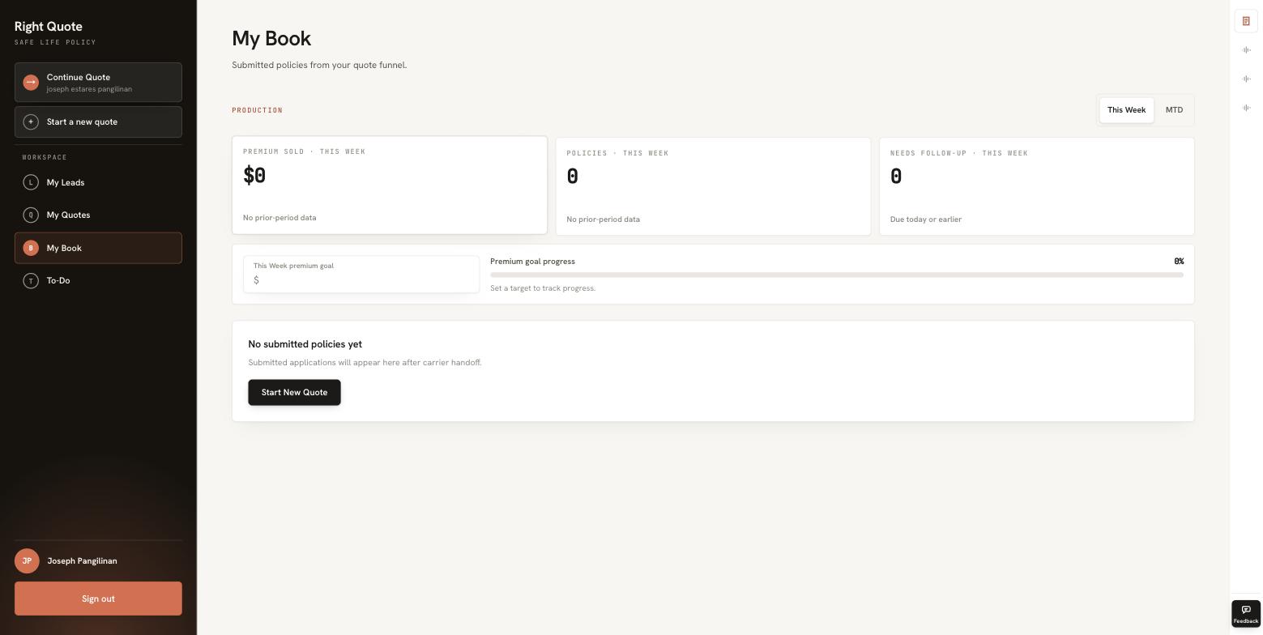This screenshot has width=1263, height=635.
Task: Focus the This Week premium goal field
Action: [x=361, y=274]
